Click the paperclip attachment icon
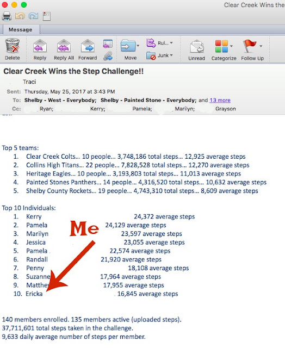The image size is (285, 348). [x=108, y=56]
